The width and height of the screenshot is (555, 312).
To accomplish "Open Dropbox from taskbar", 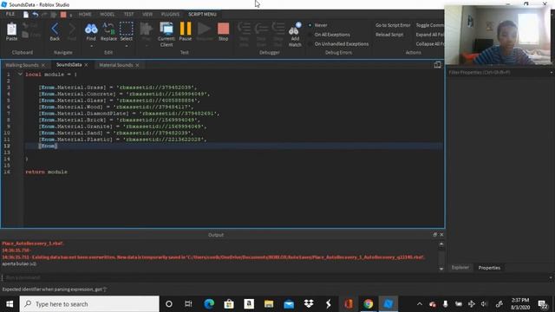I will (309, 304).
